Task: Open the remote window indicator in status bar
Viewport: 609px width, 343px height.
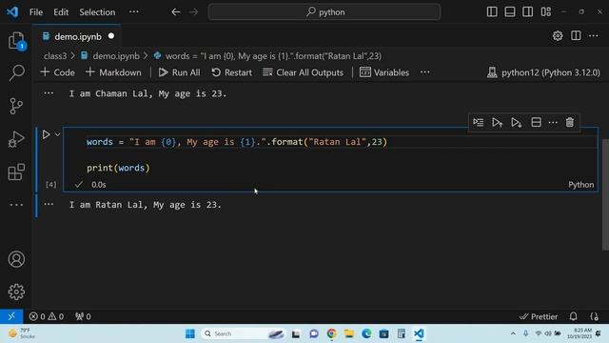Action: pyautogui.click(x=11, y=316)
